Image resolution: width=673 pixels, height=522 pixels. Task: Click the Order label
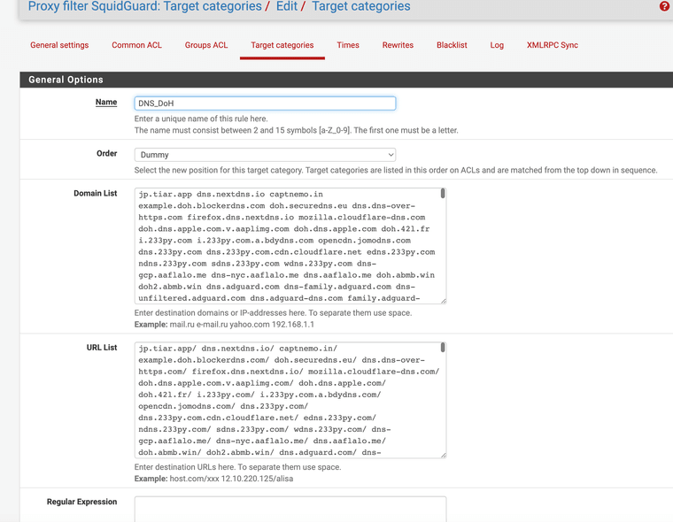[106, 154]
